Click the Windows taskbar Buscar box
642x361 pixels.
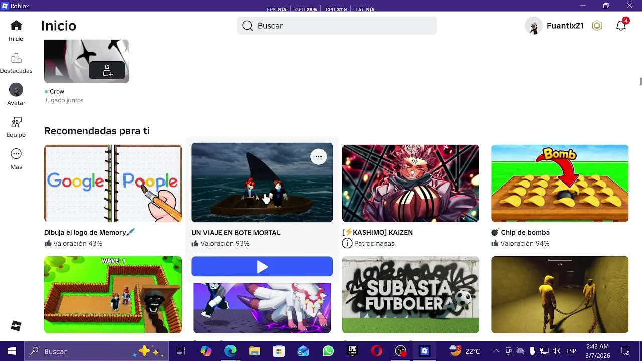tap(96, 351)
